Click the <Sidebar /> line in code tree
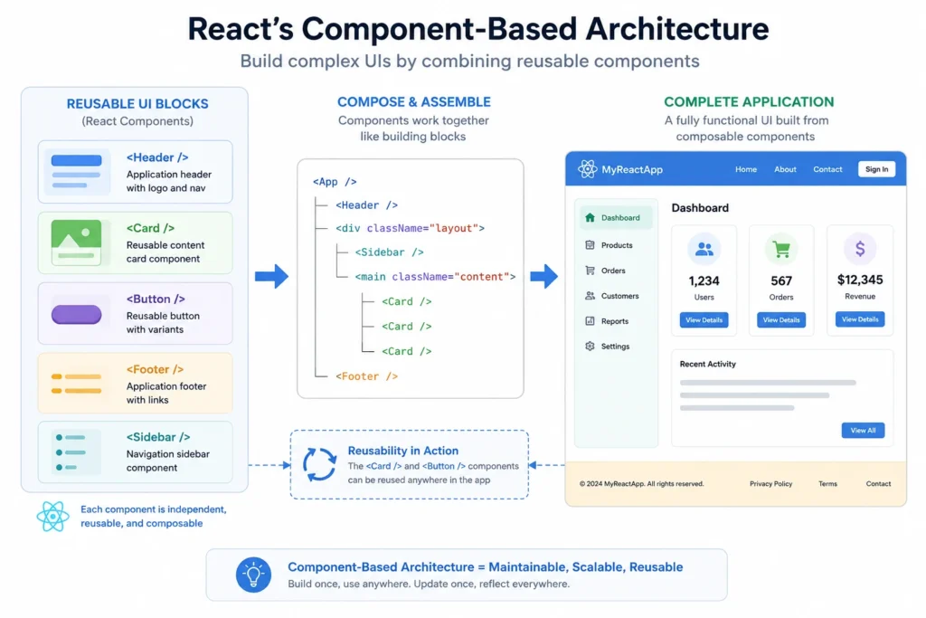Viewport: 926px width, 618px height. coord(389,252)
